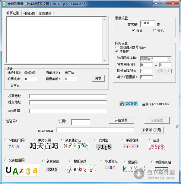Switch to the 注意事项 tab
Image resolution: width=181 pixels, height=184 pixels.
[x=45, y=13]
